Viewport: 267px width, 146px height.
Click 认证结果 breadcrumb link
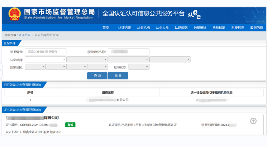pos(25,35)
